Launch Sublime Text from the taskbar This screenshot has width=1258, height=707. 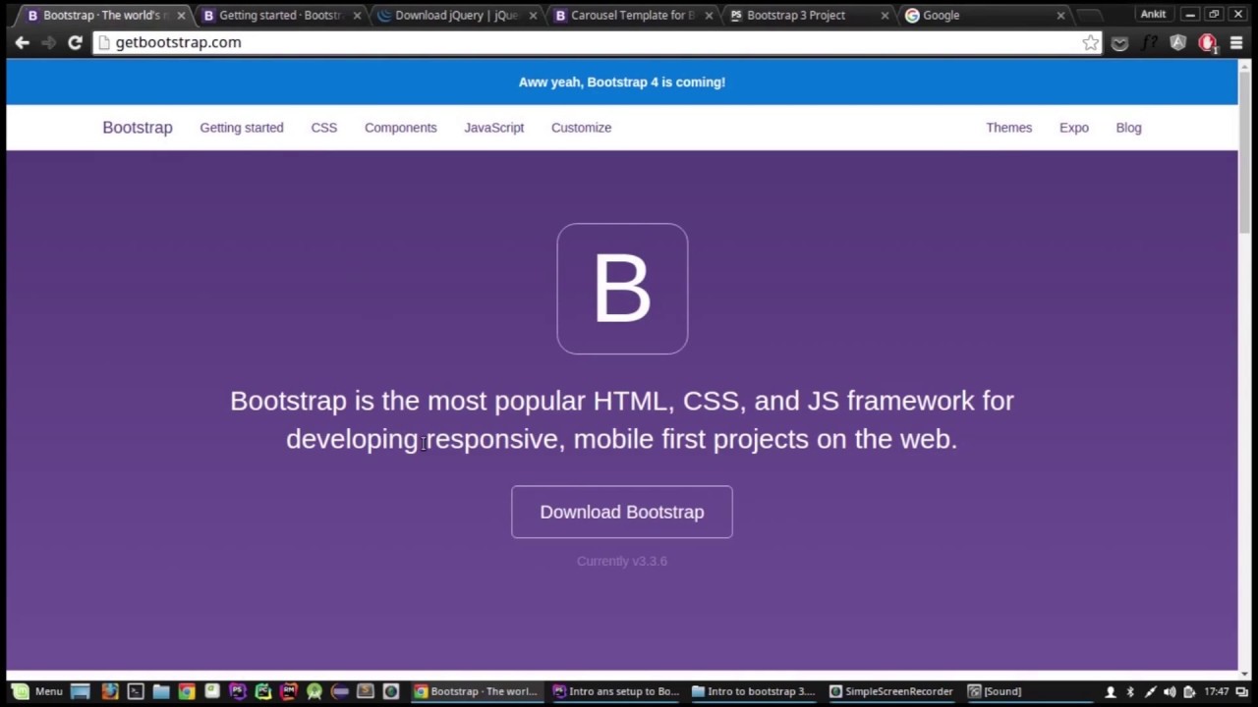[x=366, y=691]
